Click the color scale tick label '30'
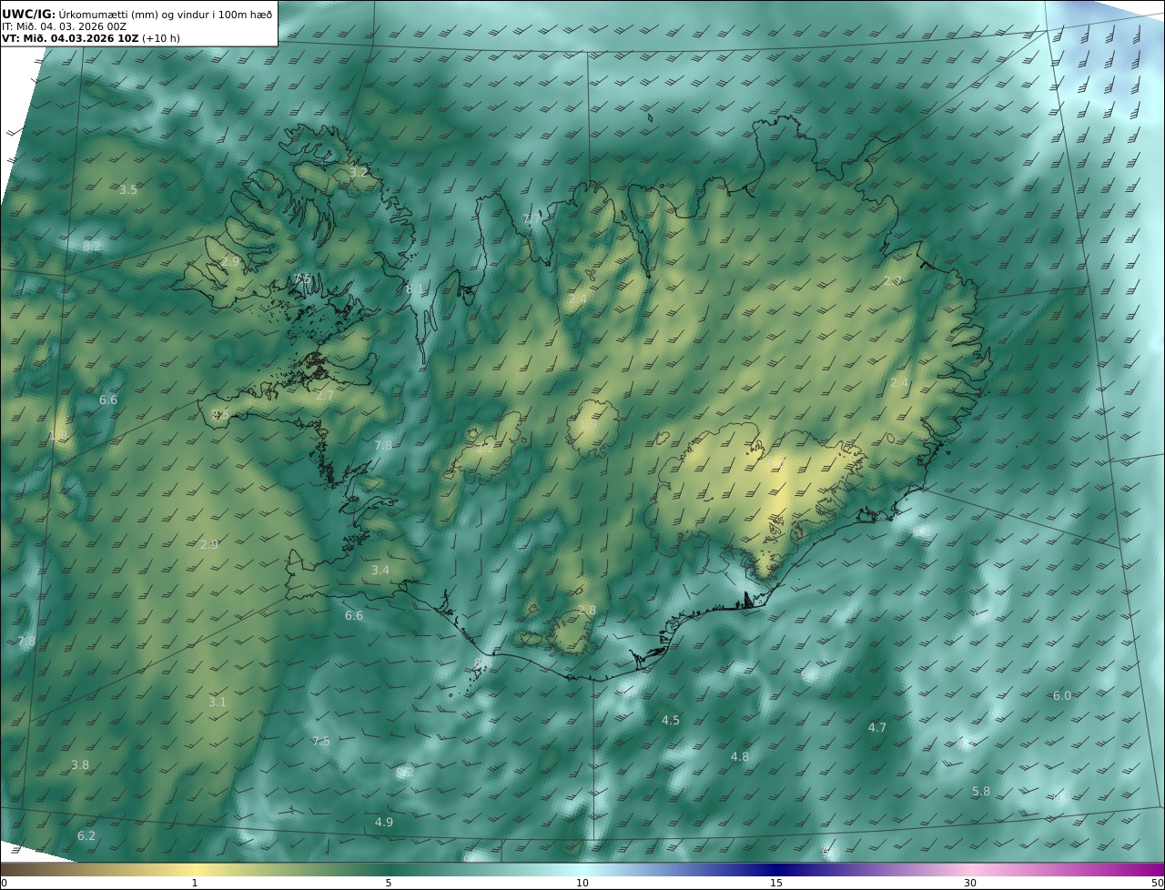The image size is (1165, 890). 970,884
